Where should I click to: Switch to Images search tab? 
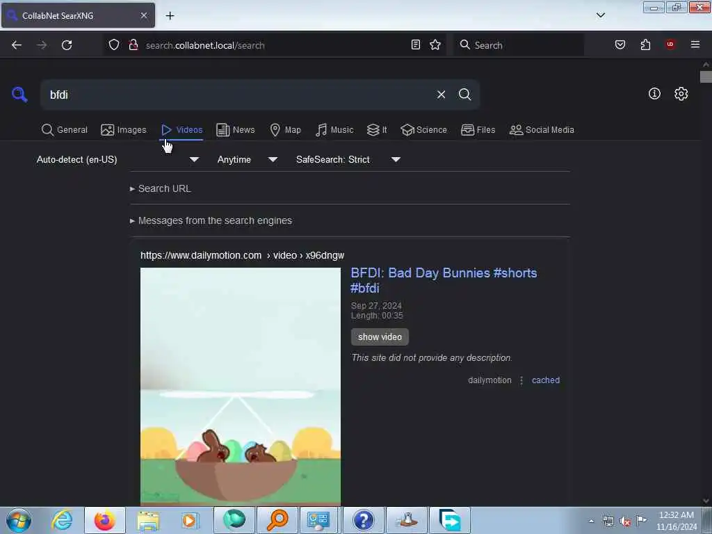pyautogui.click(x=124, y=130)
